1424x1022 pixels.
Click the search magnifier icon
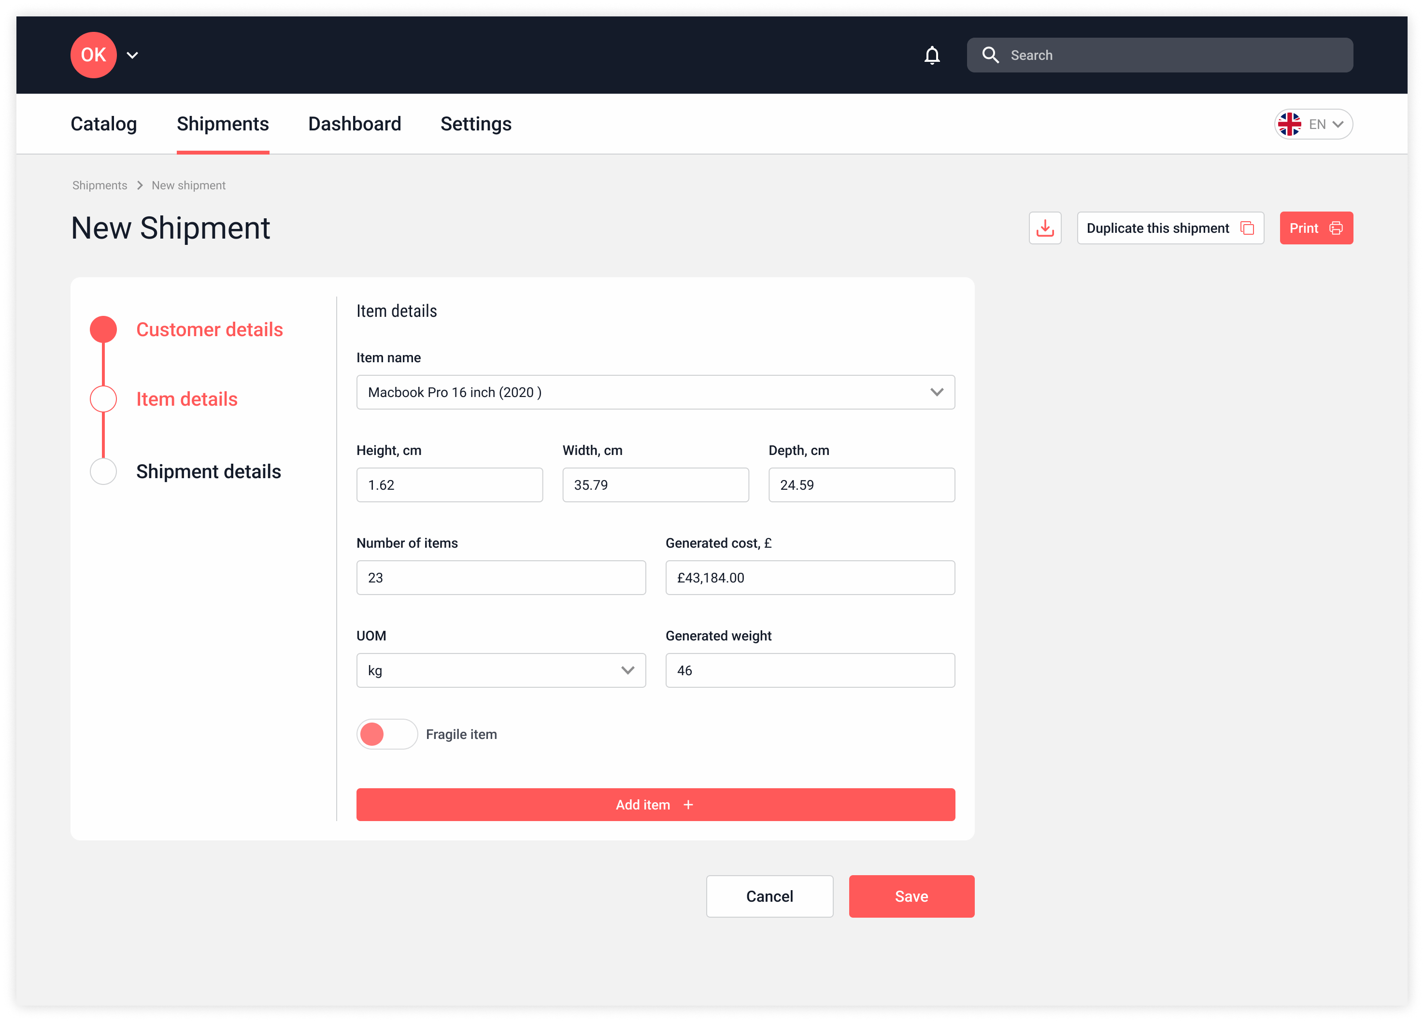990,55
